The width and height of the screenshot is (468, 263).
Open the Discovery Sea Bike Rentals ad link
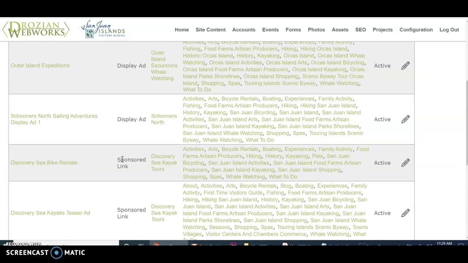[44, 163]
